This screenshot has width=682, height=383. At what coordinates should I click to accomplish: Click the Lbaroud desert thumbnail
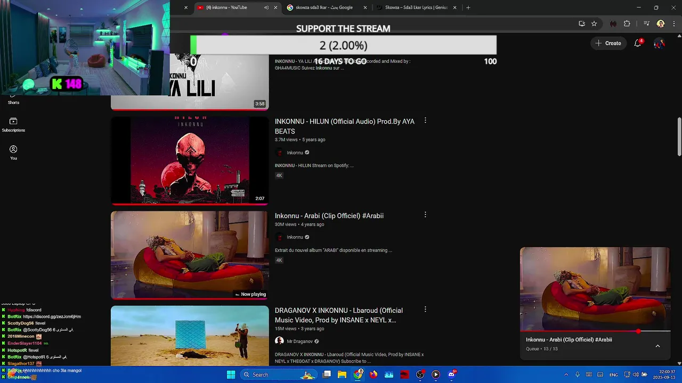(190, 336)
